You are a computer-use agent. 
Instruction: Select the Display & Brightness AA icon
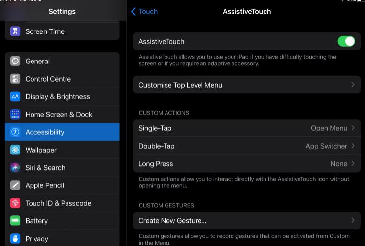tap(15, 96)
